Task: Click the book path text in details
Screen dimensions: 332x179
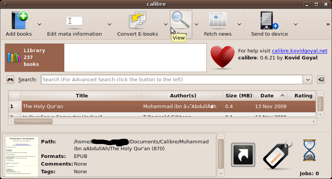Action: click(141, 145)
